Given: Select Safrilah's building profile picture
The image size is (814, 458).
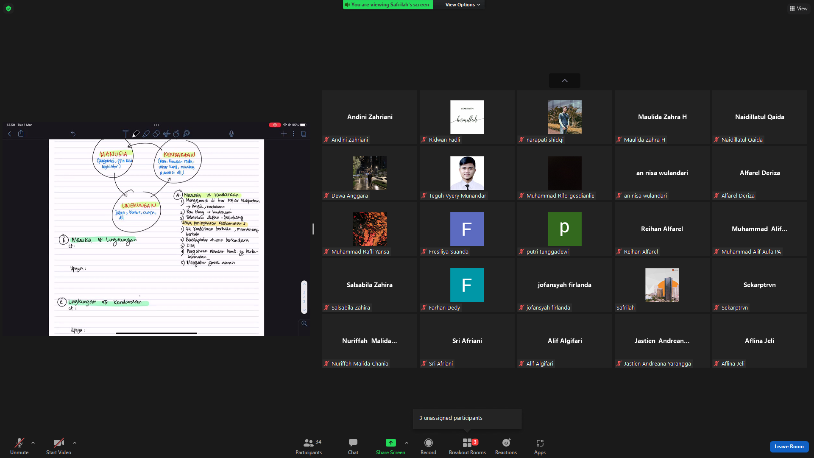Looking at the screenshot, I should point(662,285).
